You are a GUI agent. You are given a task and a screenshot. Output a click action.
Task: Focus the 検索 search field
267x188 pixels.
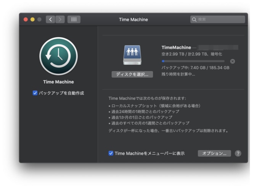218,19
